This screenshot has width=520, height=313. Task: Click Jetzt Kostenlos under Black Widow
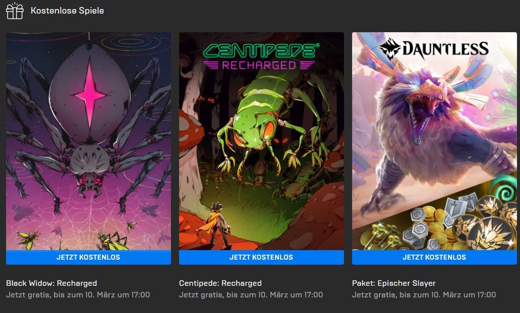89,257
